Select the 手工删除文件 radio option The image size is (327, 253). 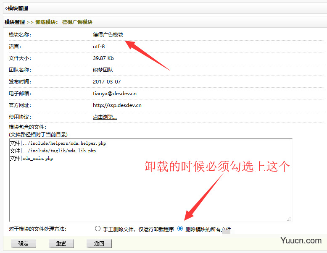[x=98, y=229]
